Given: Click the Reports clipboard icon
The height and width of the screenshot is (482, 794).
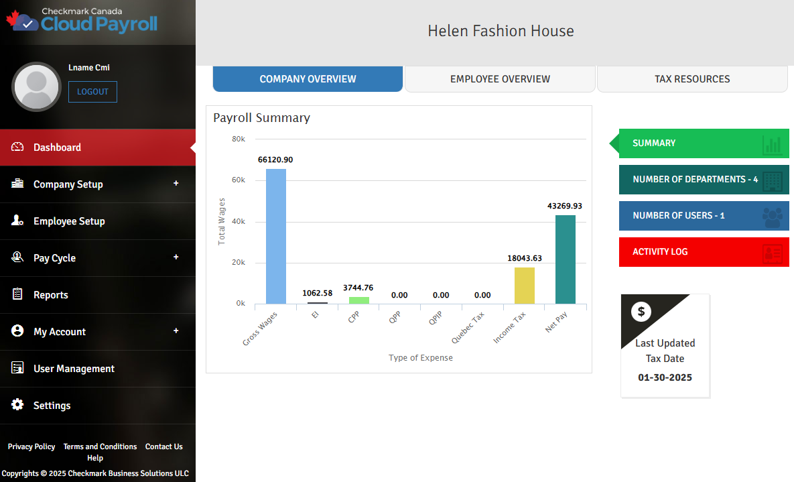Looking at the screenshot, I should [17, 295].
